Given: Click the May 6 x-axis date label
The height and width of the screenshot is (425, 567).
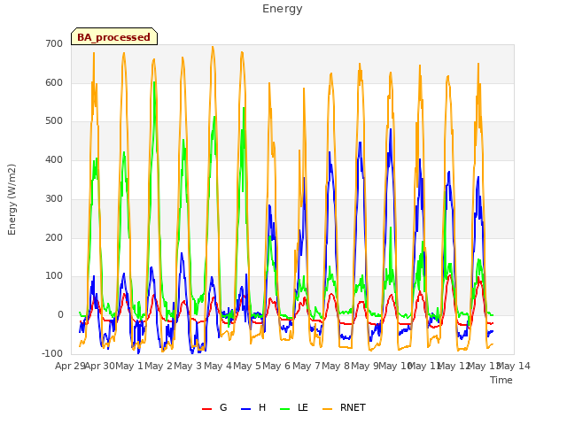Looking at the screenshot, I should point(276,366).
